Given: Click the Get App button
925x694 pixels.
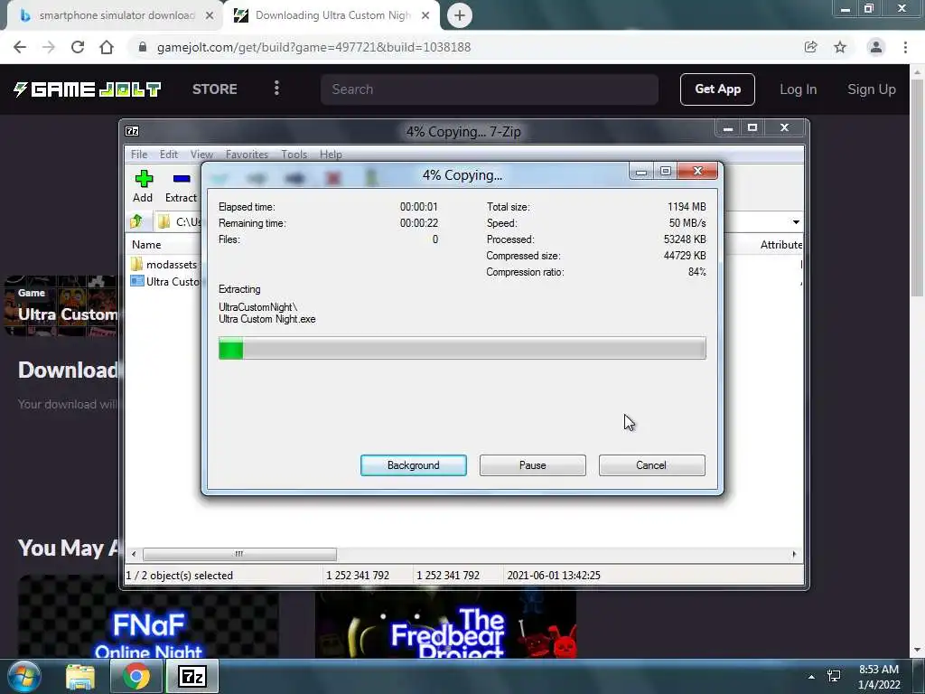Looking at the screenshot, I should point(717,89).
